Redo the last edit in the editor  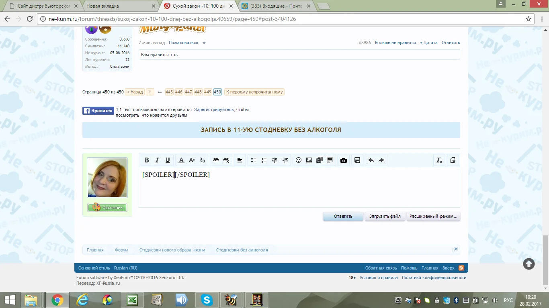pyautogui.click(x=381, y=160)
